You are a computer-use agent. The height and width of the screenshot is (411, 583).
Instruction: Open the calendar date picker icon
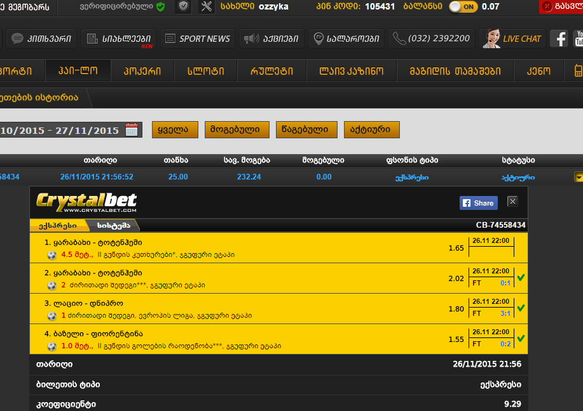point(132,130)
